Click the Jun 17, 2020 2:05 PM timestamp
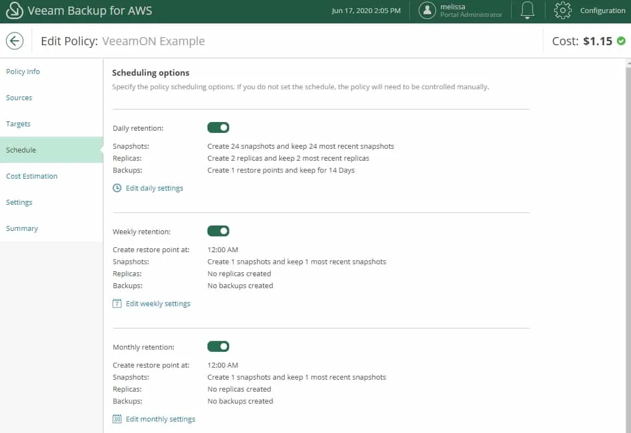This screenshot has height=433, width=631. coord(366,10)
